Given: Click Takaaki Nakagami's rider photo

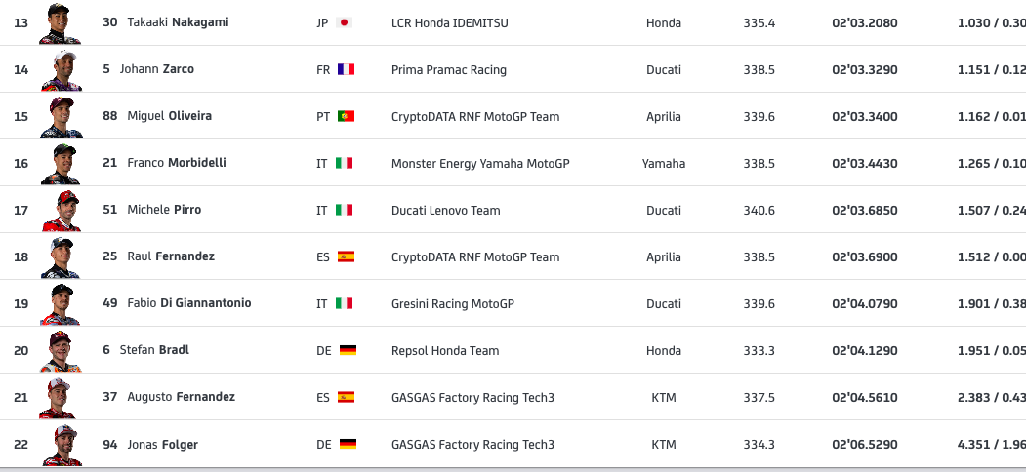Looking at the screenshot, I should (61, 22).
